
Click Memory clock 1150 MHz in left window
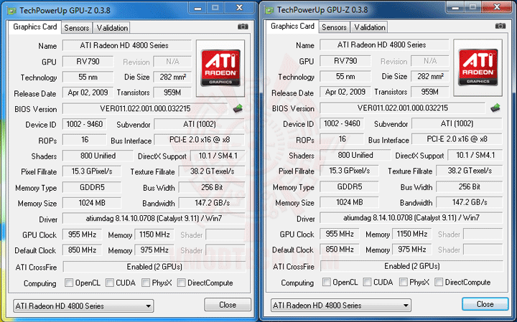[154, 235]
